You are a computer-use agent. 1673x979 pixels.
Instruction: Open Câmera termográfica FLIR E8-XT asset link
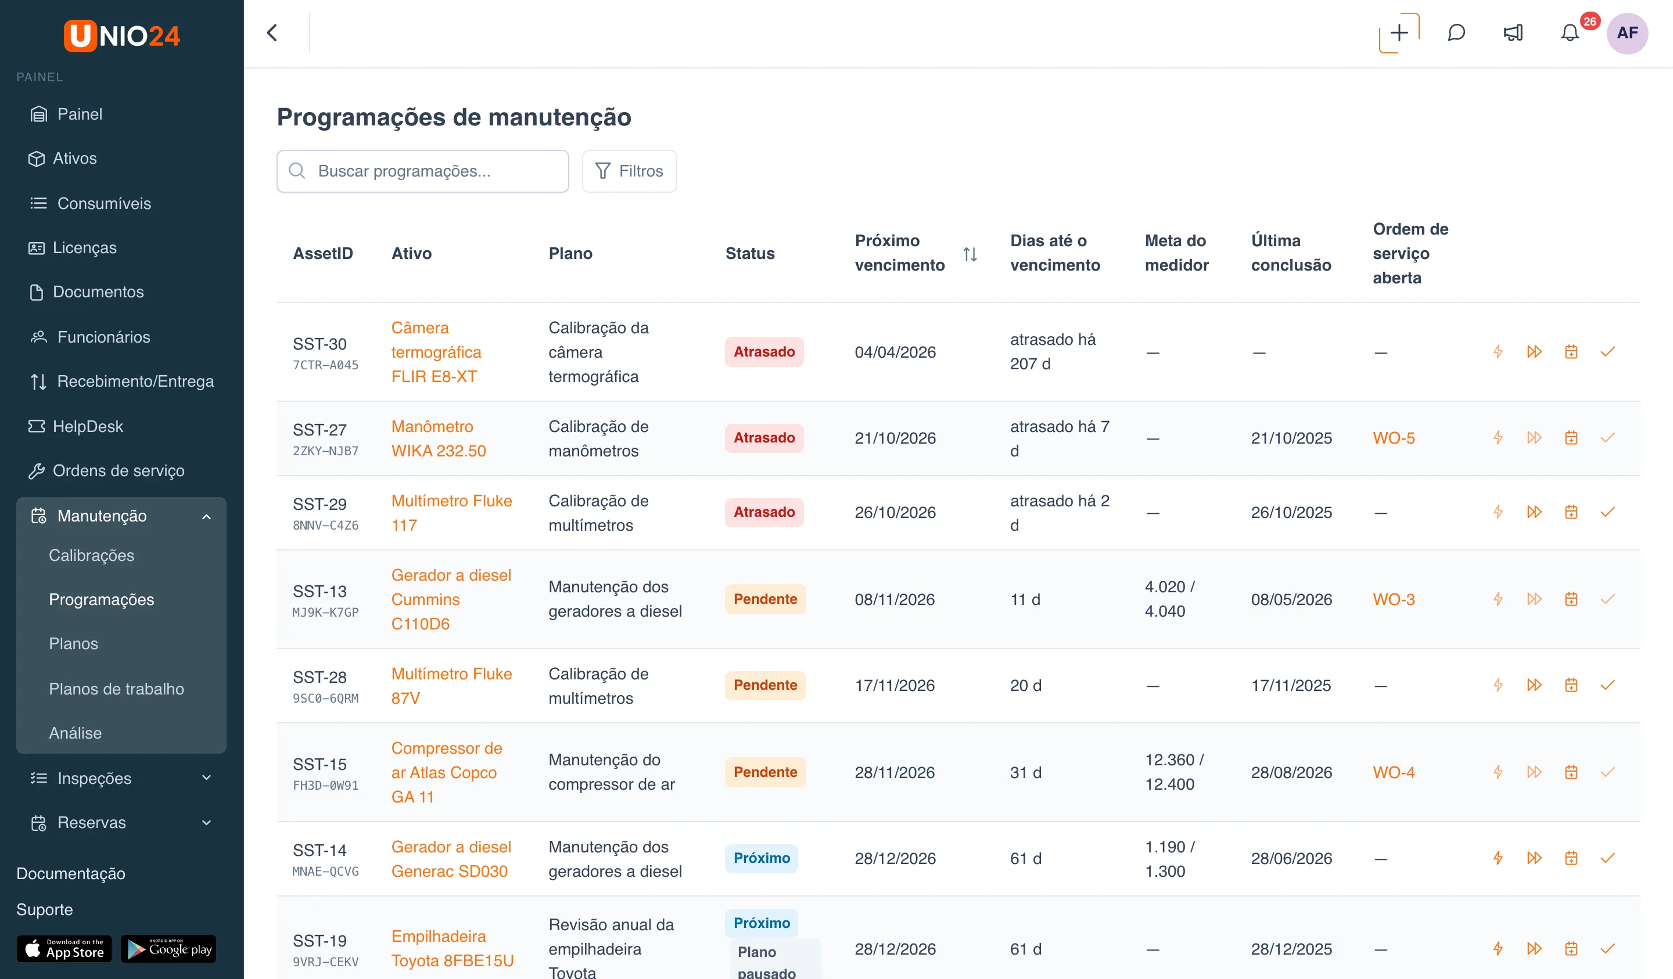click(436, 352)
